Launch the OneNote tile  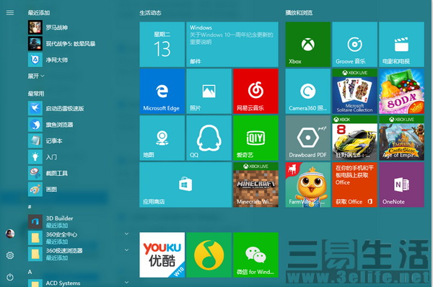coord(401,185)
